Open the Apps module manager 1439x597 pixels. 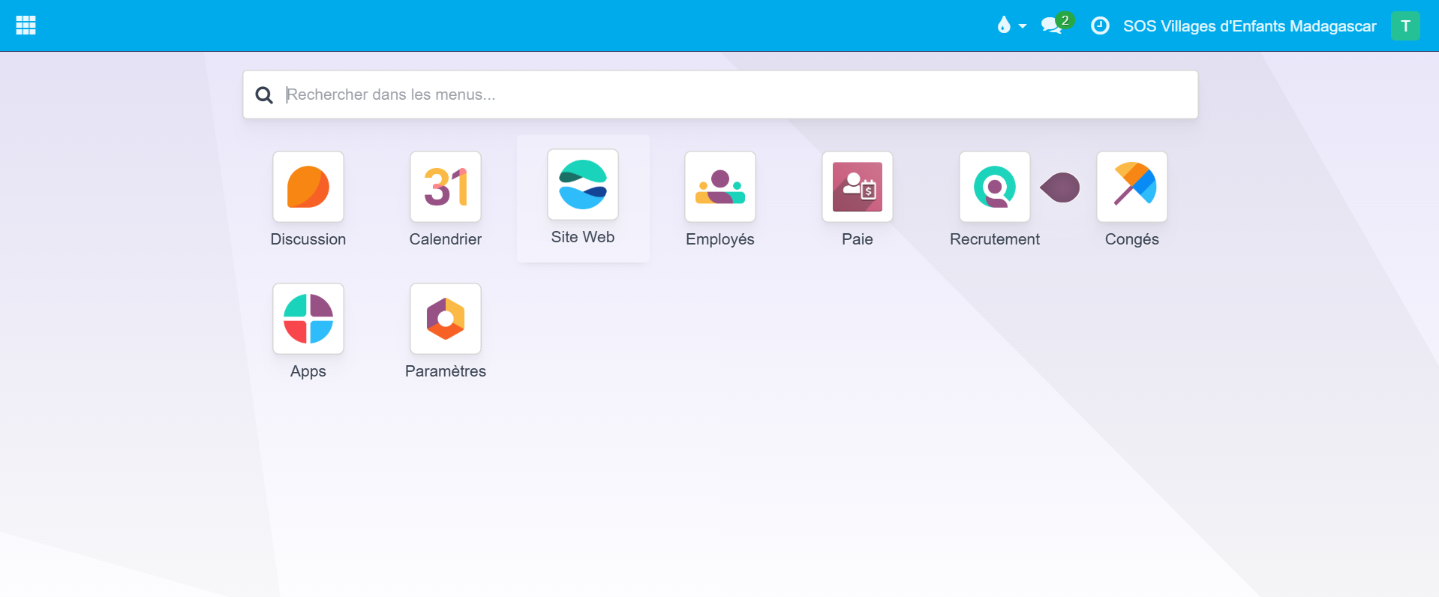pyautogui.click(x=308, y=319)
